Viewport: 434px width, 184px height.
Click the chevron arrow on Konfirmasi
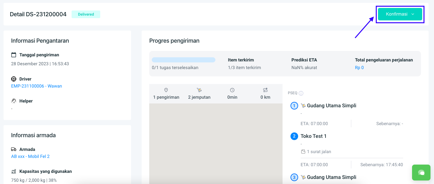click(x=413, y=14)
